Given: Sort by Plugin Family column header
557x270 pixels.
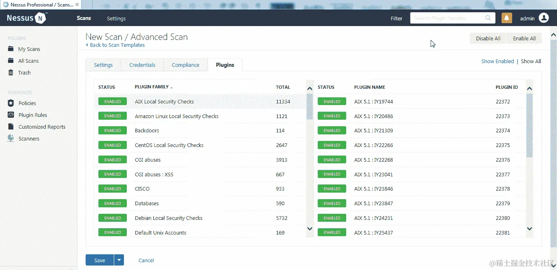Looking at the screenshot, I should (154, 87).
